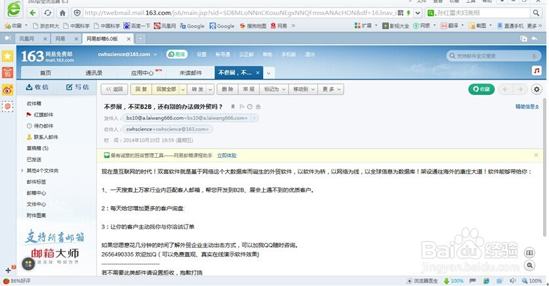
Task: Click the green 收藏 button
Action: pyautogui.click(x=481, y=90)
